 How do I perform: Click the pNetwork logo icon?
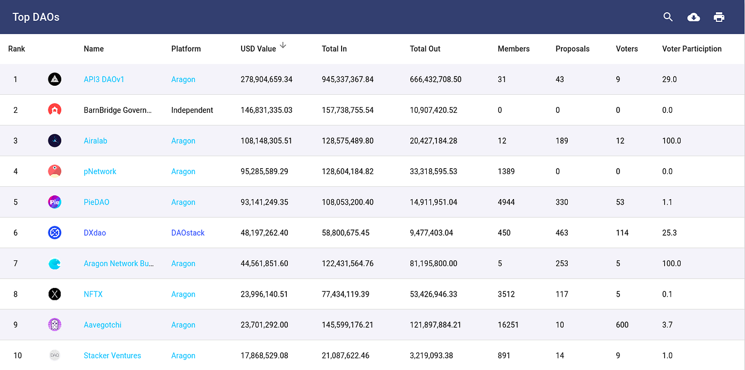tap(54, 171)
